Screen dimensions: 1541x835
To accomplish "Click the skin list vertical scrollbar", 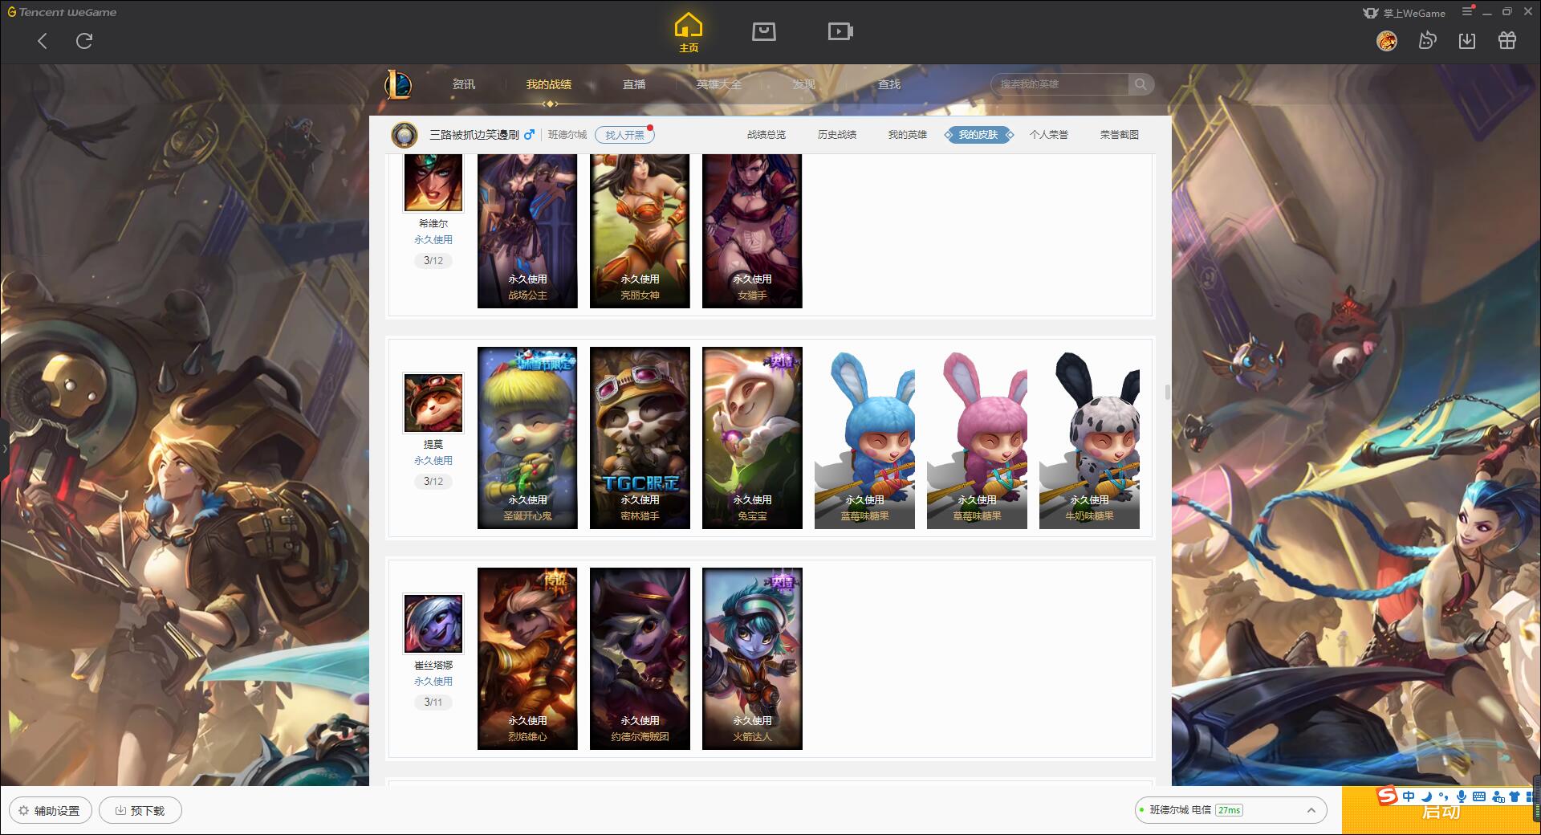I will pos(1167,392).
